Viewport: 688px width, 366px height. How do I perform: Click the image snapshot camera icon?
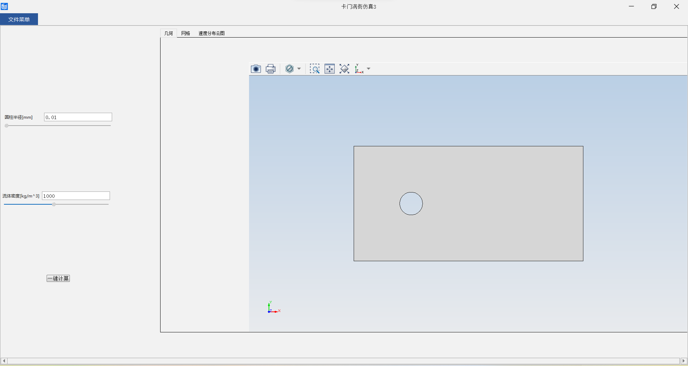(x=255, y=69)
